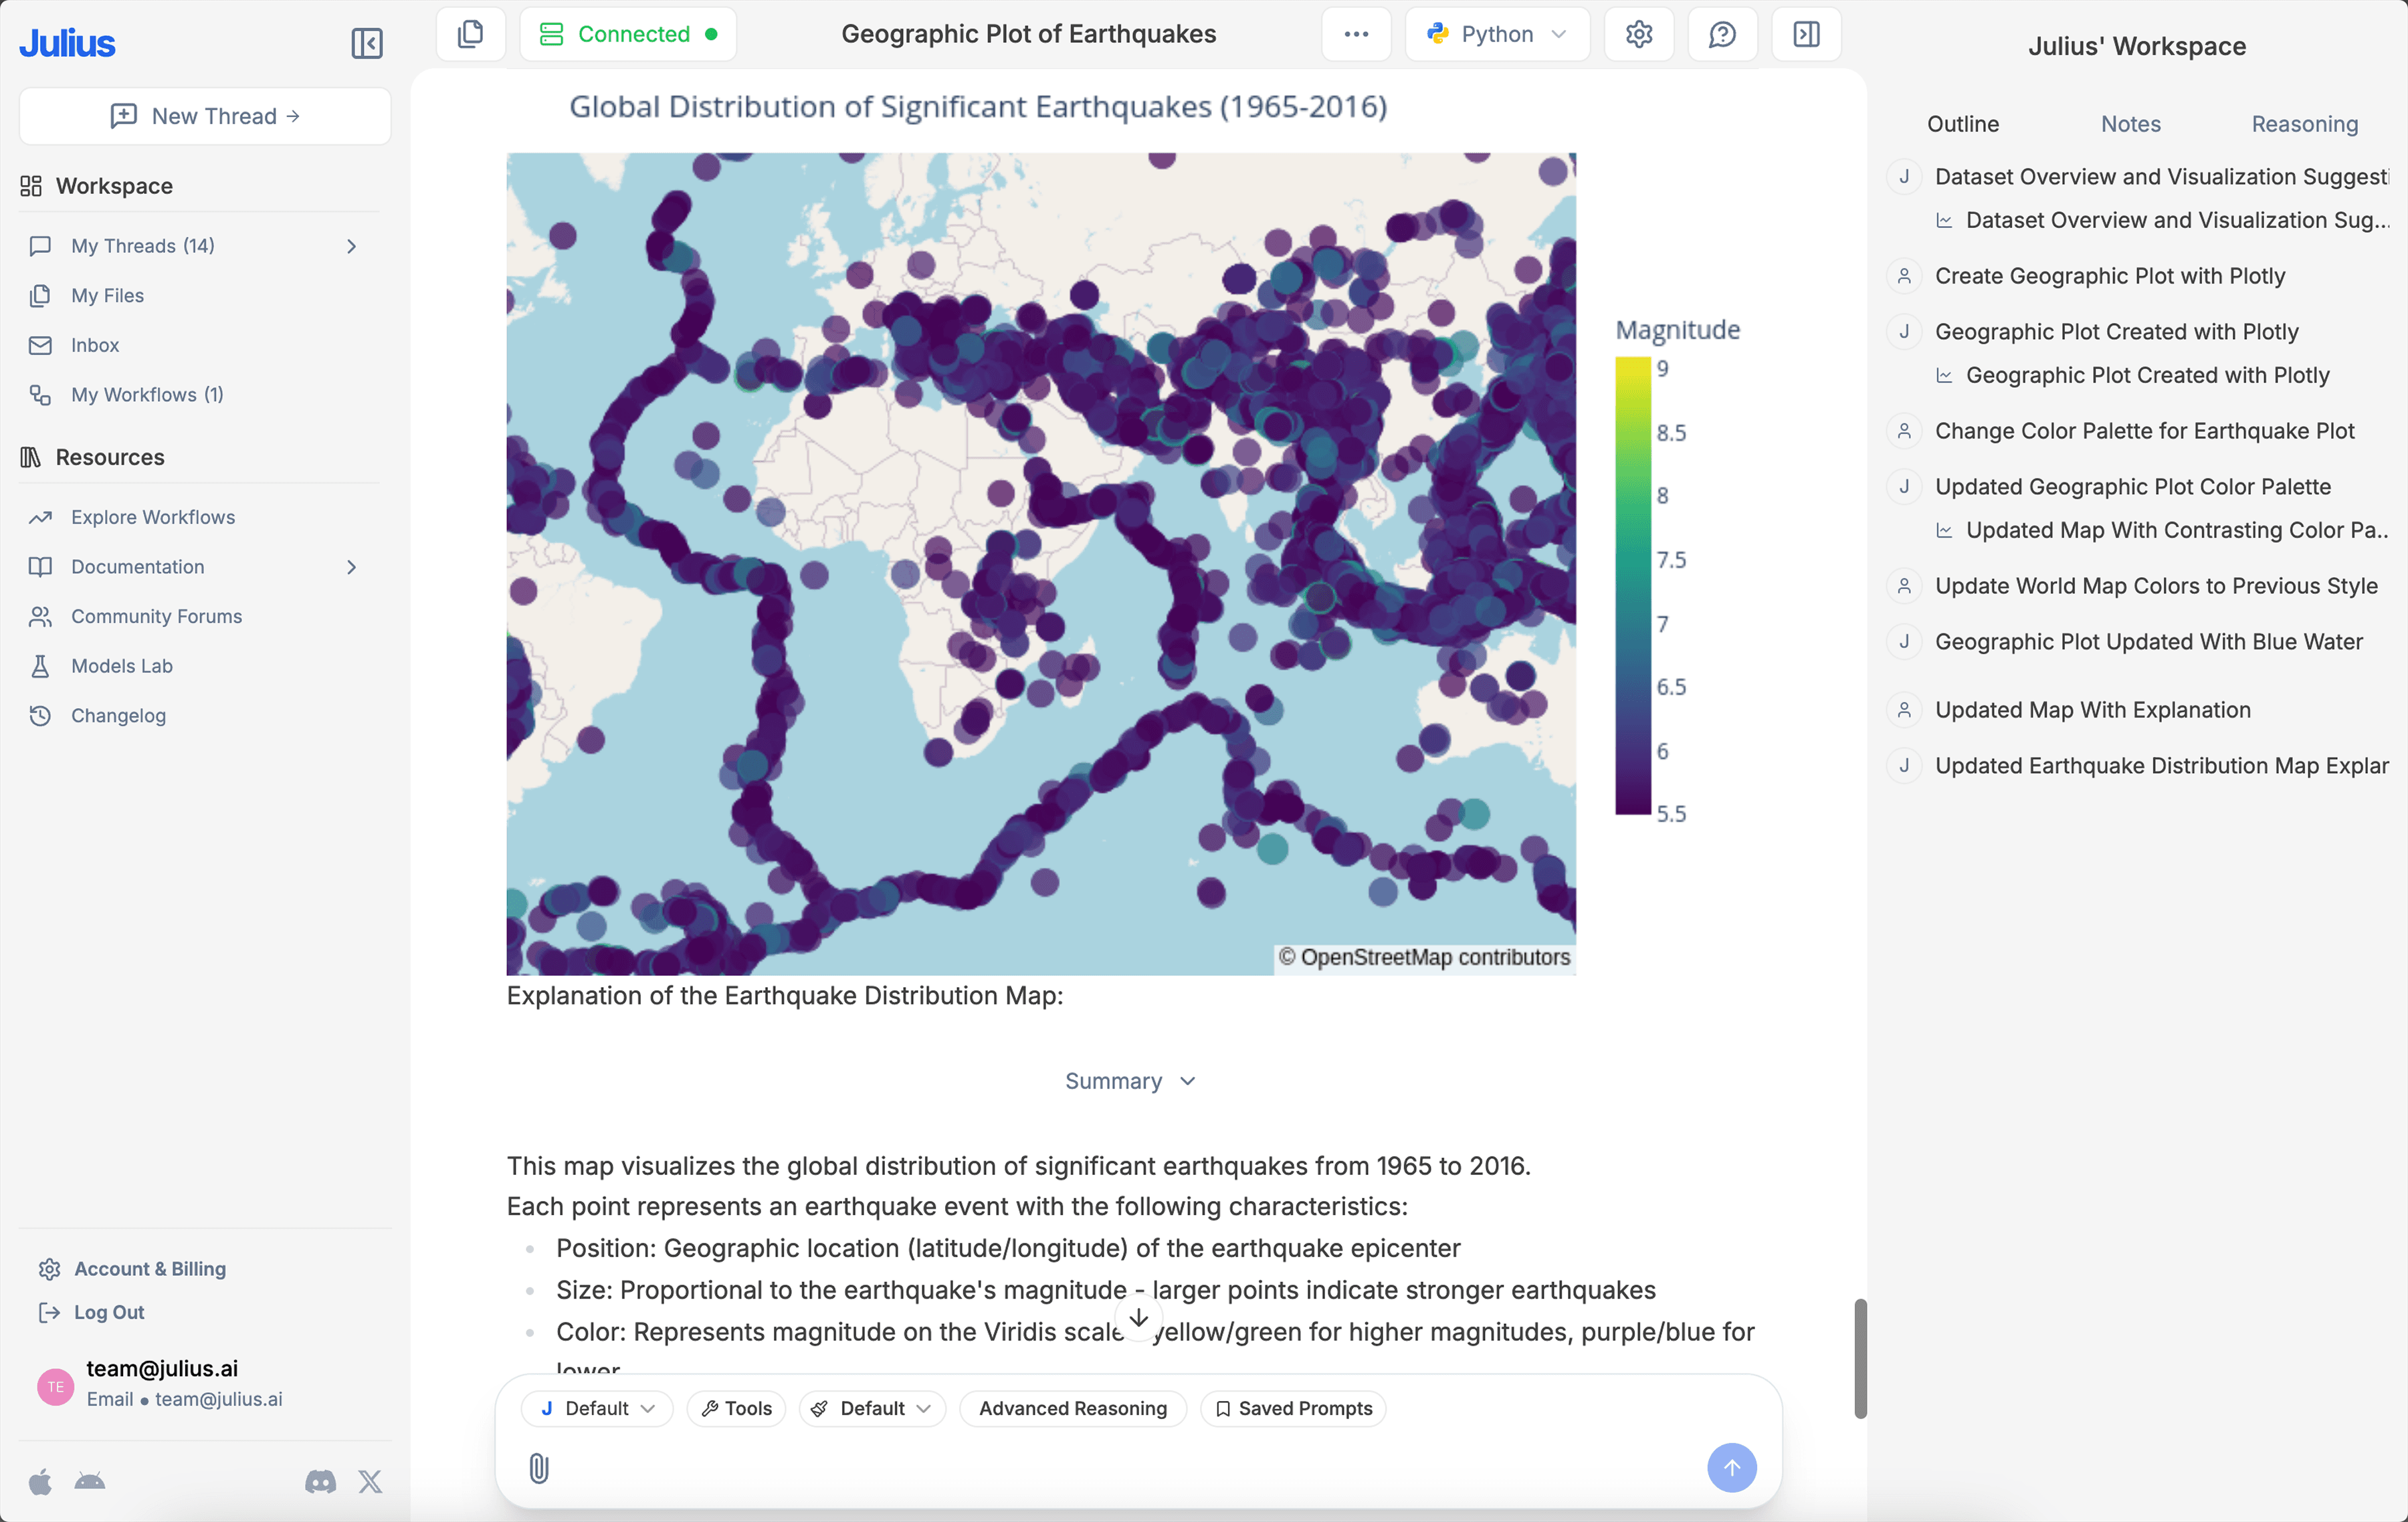The image size is (2408, 1522).
Task: Click the TE user avatar
Action: 55,1386
